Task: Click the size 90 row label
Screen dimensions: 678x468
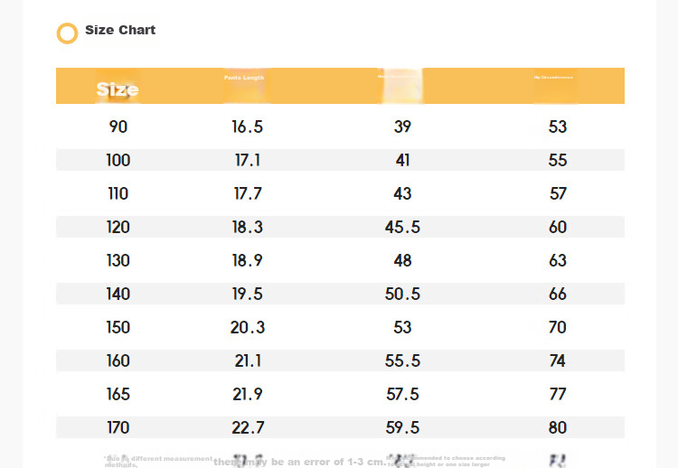Action: [118, 126]
